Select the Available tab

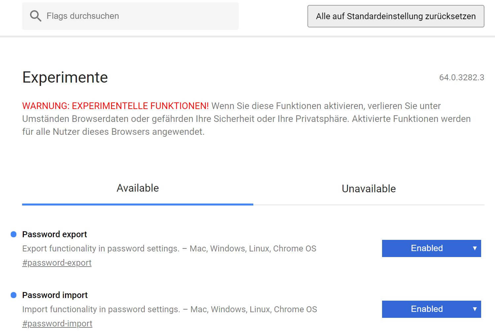point(138,188)
